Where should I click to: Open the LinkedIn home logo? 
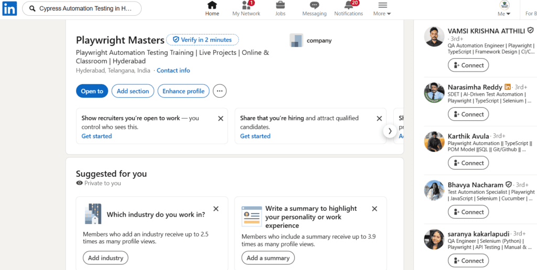(x=9, y=8)
